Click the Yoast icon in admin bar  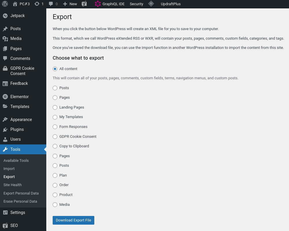click(x=84, y=4)
